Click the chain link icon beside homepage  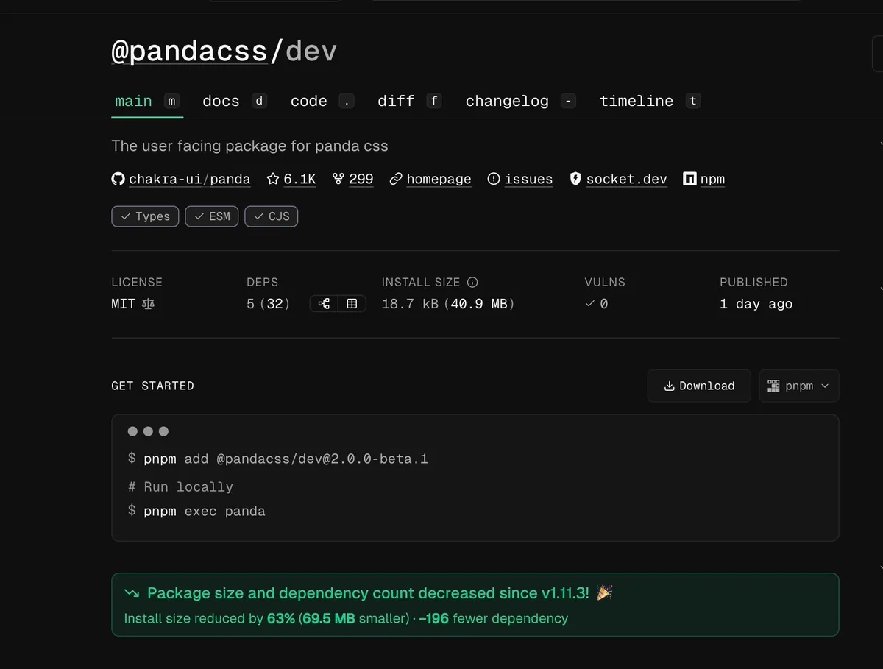coord(396,179)
